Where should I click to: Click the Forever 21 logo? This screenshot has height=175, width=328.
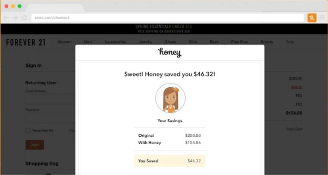pyautogui.click(x=26, y=42)
